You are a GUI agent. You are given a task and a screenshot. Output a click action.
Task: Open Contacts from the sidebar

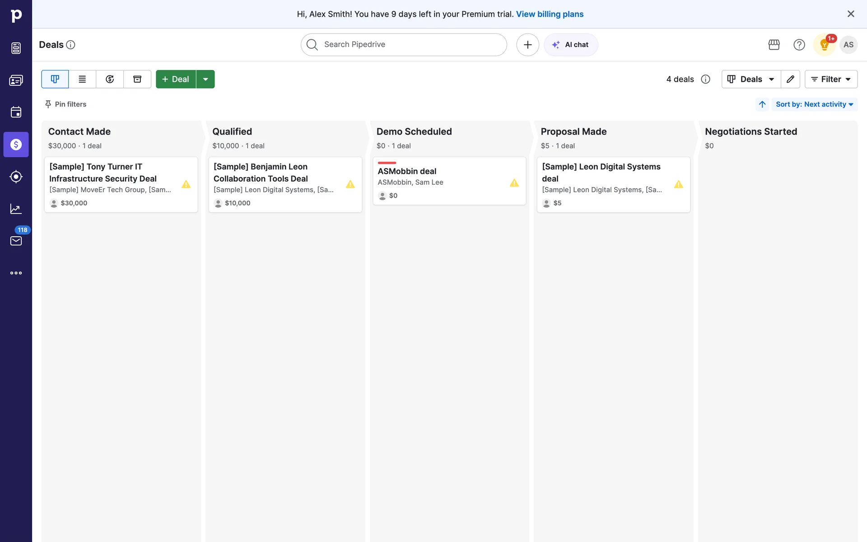(16, 80)
